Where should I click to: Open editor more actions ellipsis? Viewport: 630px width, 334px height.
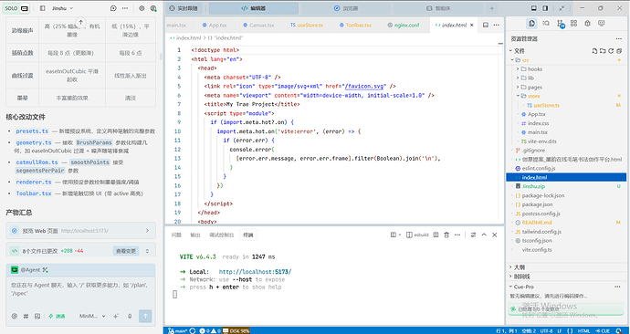pyautogui.click(x=496, y=25)
